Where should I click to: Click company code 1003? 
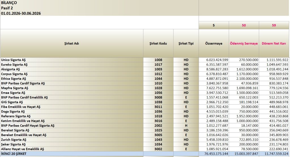(x=158, y=69)
